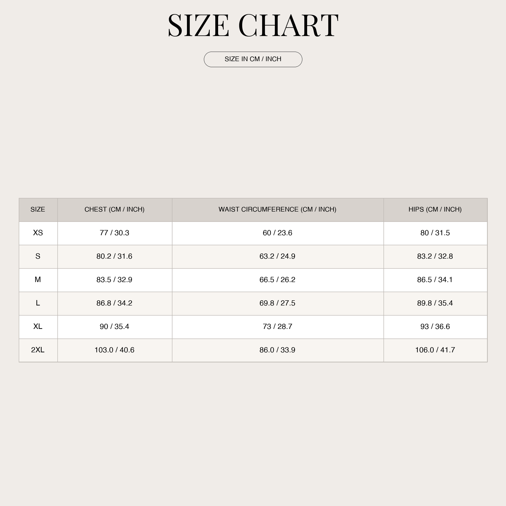The width and height of the screenshot is (506, 506).
Task: Select waist value 73 / 28.7
Action: click(277, 326)
